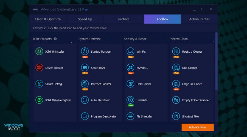Click the File Shredder icon
The width and height of the screenshot is (247, 137).
[x=130, y=116]
